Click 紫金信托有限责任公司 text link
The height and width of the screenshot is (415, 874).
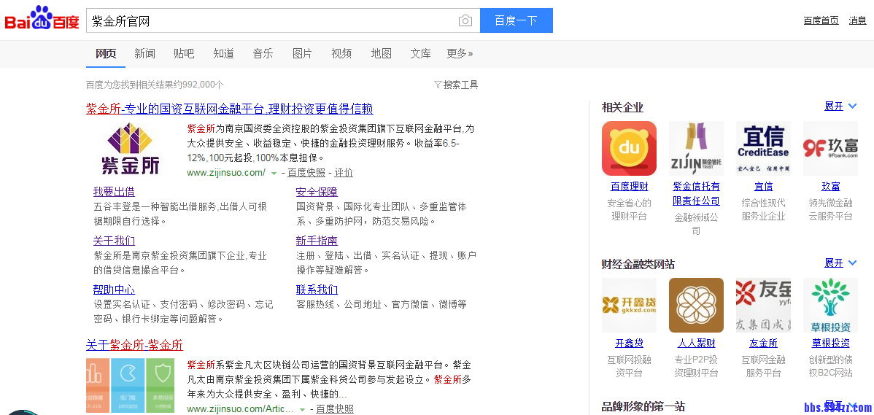point(696,193)
